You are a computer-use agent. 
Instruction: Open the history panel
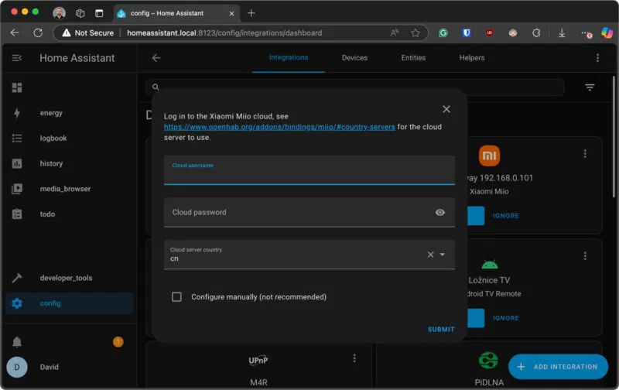point(51,163)
